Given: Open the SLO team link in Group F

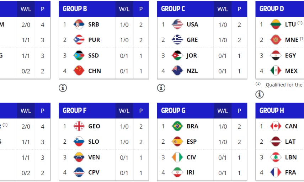Looking at the screenshot, I should pyautogui.click(x=94, y=142).
